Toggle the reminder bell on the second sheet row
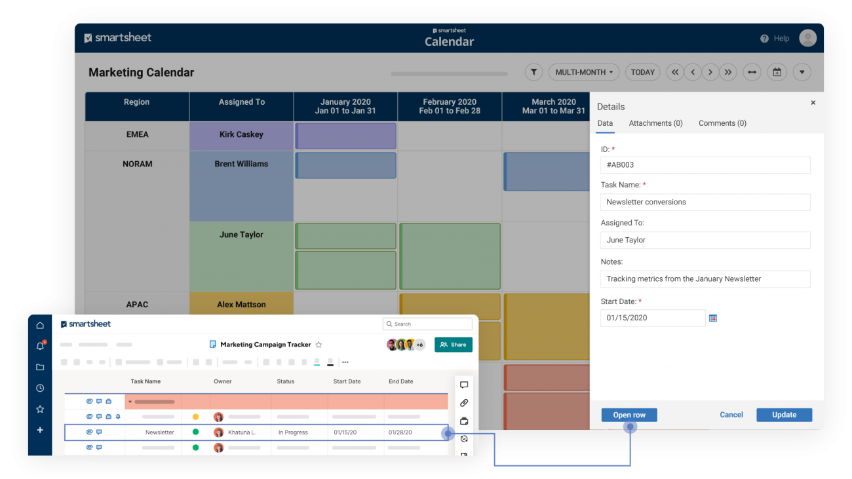Screen dimensions: 852x479 [x=118, y=416]
